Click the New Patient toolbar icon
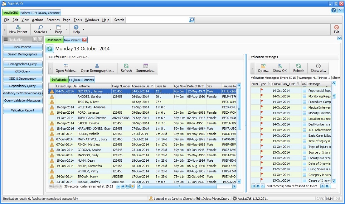 18,27
